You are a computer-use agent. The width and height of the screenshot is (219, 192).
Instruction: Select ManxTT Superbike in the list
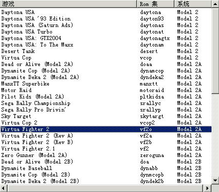pyautogui.click(x=105, y=83)
